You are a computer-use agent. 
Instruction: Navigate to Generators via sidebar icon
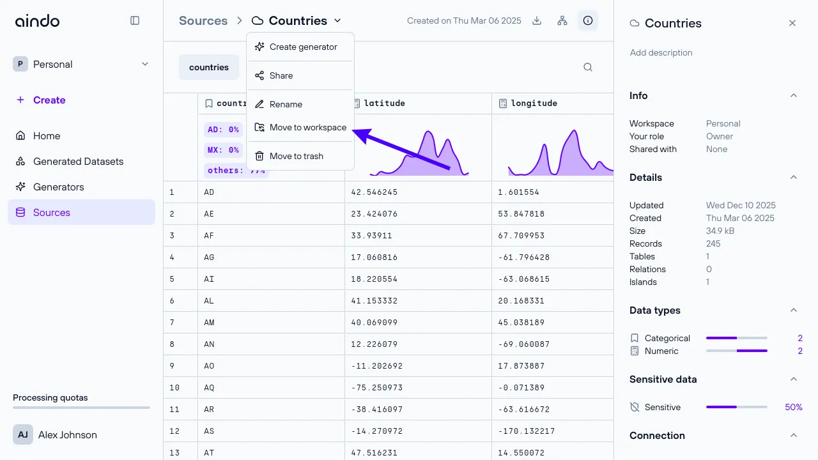point(58,187)
